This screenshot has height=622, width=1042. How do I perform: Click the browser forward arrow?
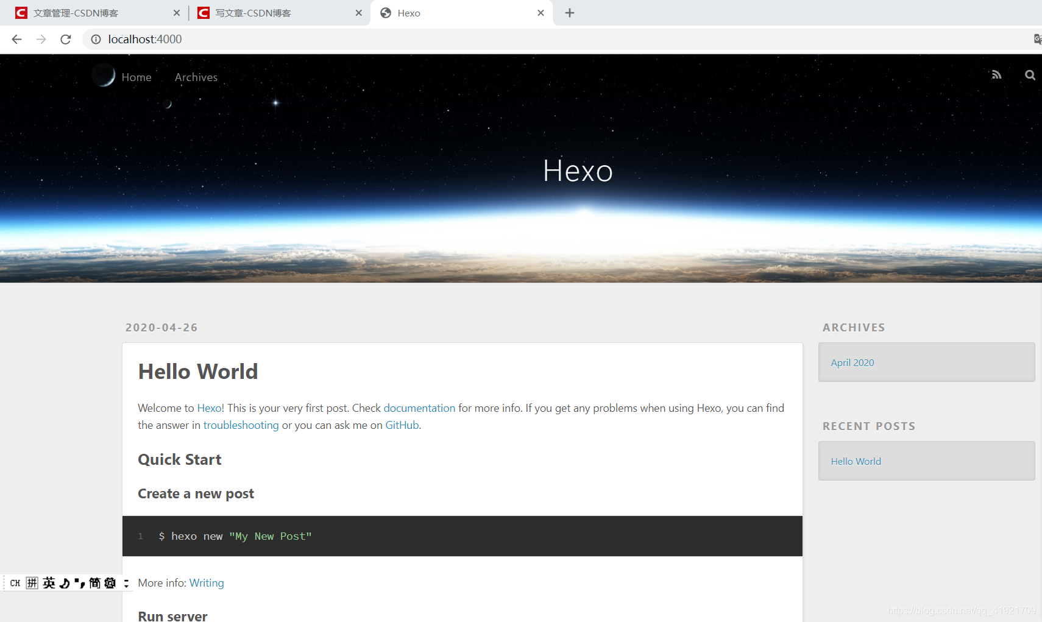pos(41,39)
